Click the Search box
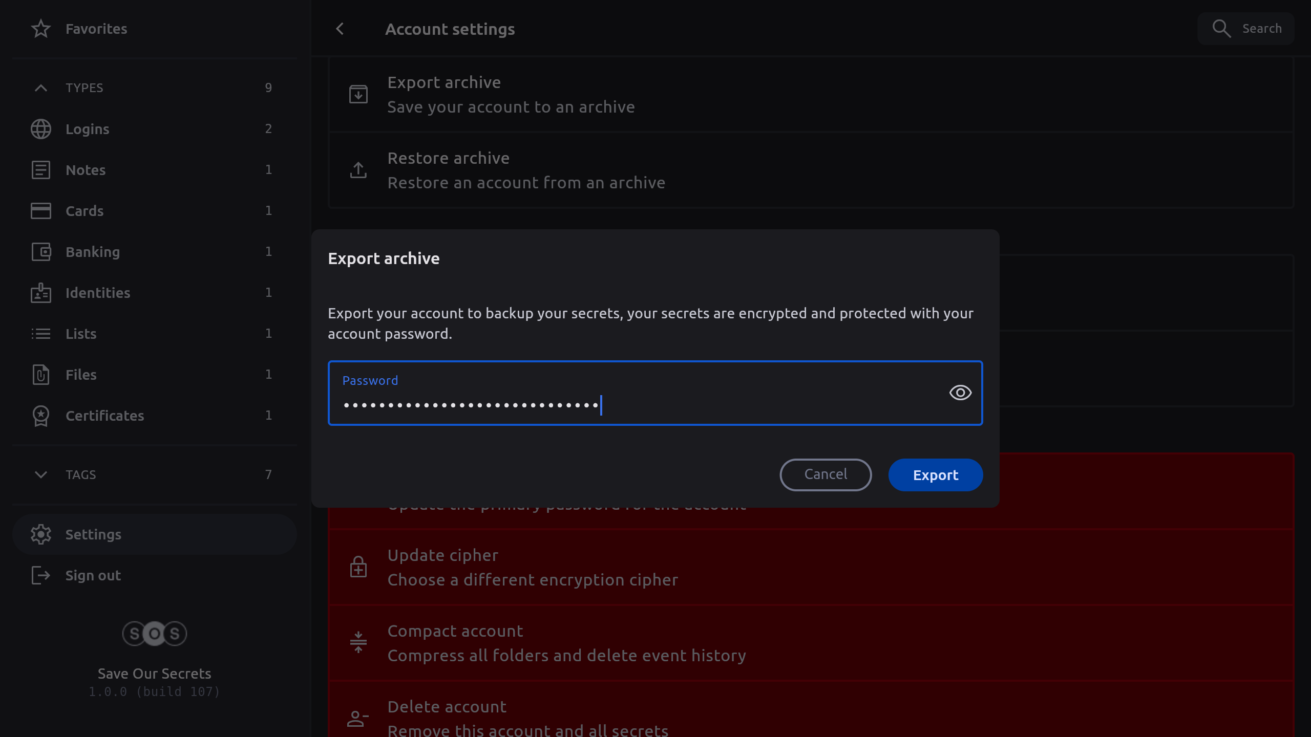 1246,29
